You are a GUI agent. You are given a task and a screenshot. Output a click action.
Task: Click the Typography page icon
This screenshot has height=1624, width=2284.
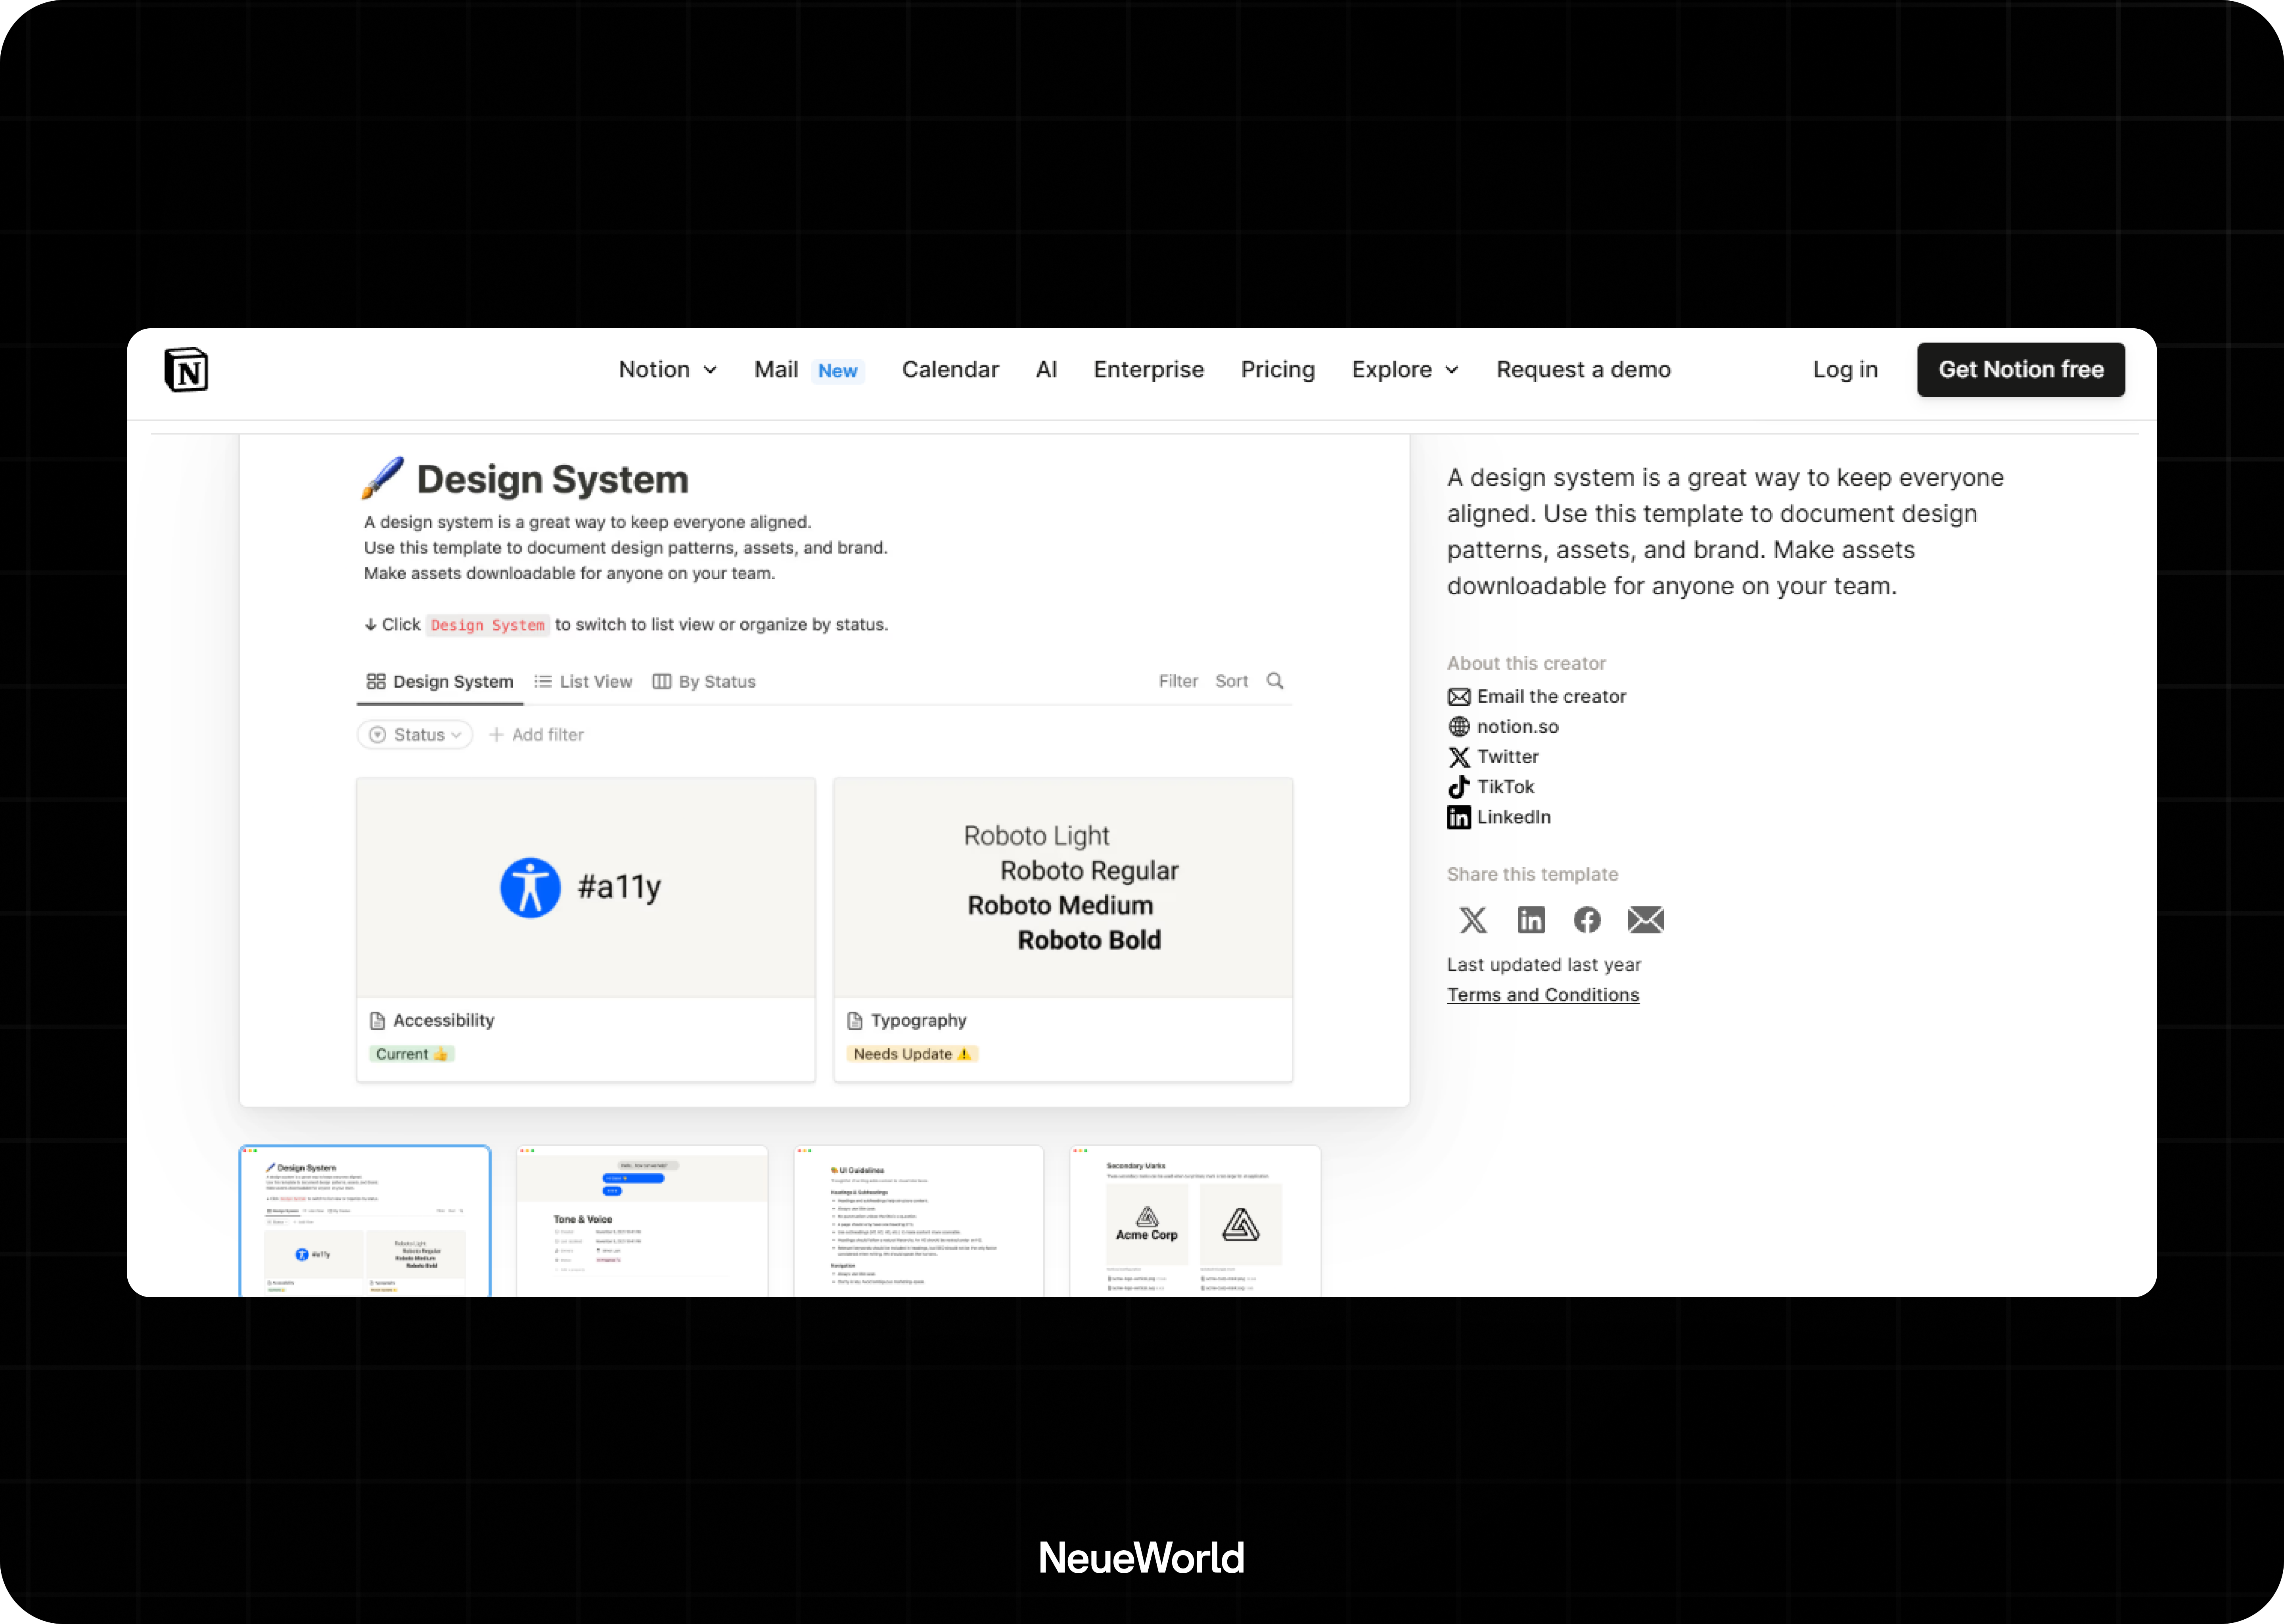click(x=855, y=1021)
